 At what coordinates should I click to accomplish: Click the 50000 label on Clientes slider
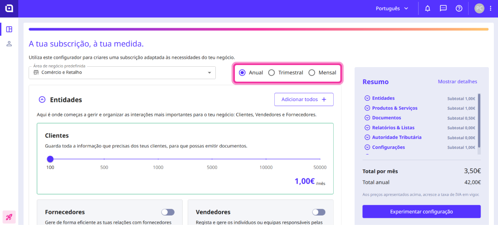click(320, 167)
